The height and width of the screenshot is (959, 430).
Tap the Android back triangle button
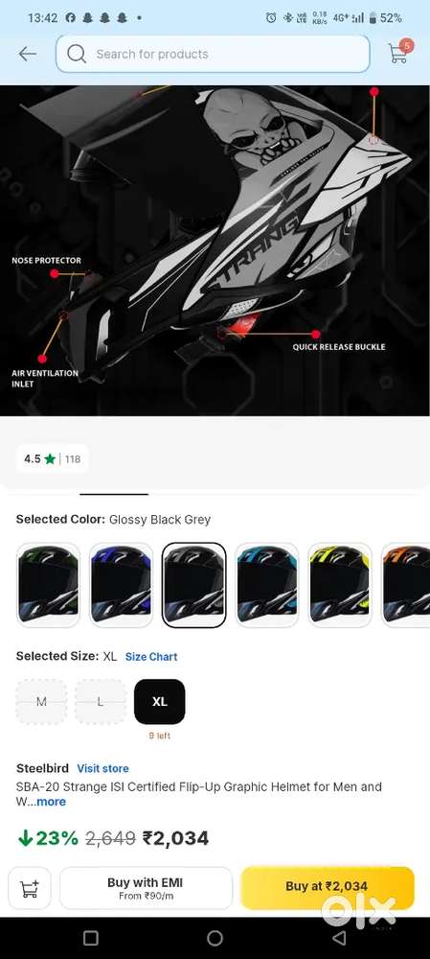(340, 938)
